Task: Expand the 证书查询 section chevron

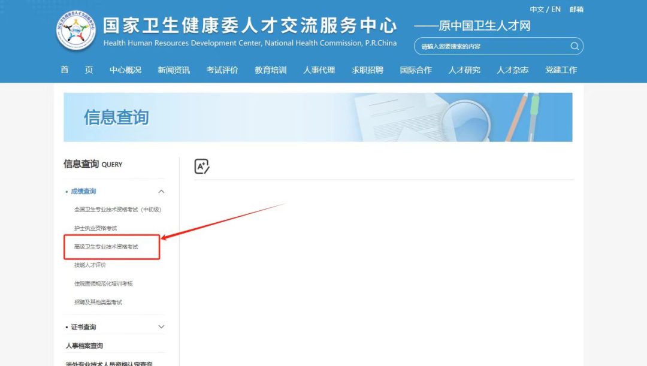Action: coord(161,327)
